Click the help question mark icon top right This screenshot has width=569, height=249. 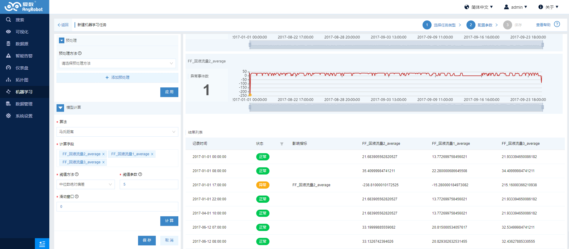[x=557, y=24]
